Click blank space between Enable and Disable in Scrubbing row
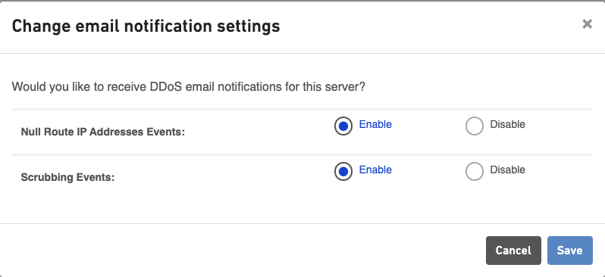 428,172
